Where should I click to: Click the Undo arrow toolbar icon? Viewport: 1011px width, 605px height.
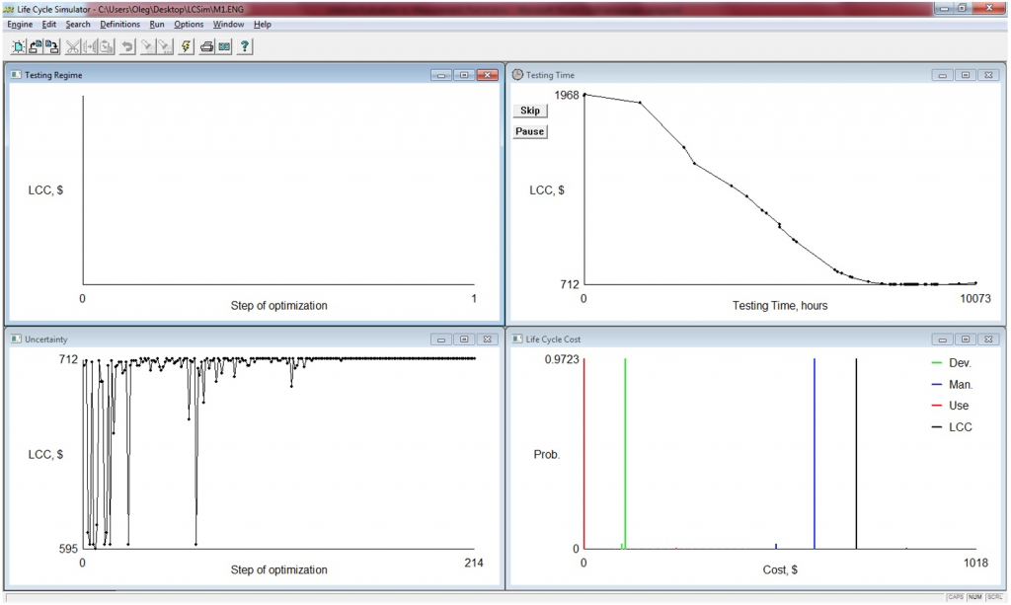[x=127, y=46]
